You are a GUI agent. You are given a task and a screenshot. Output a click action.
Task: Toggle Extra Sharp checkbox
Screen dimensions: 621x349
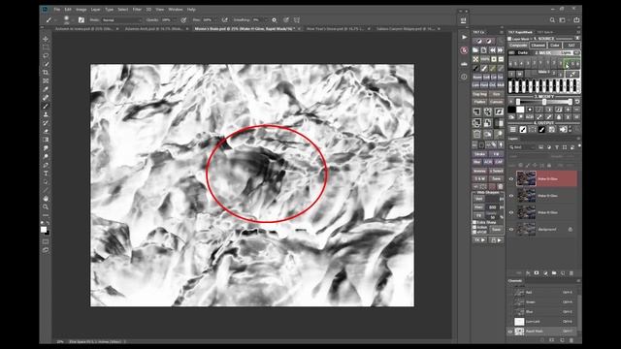click(x=474, y=222)
